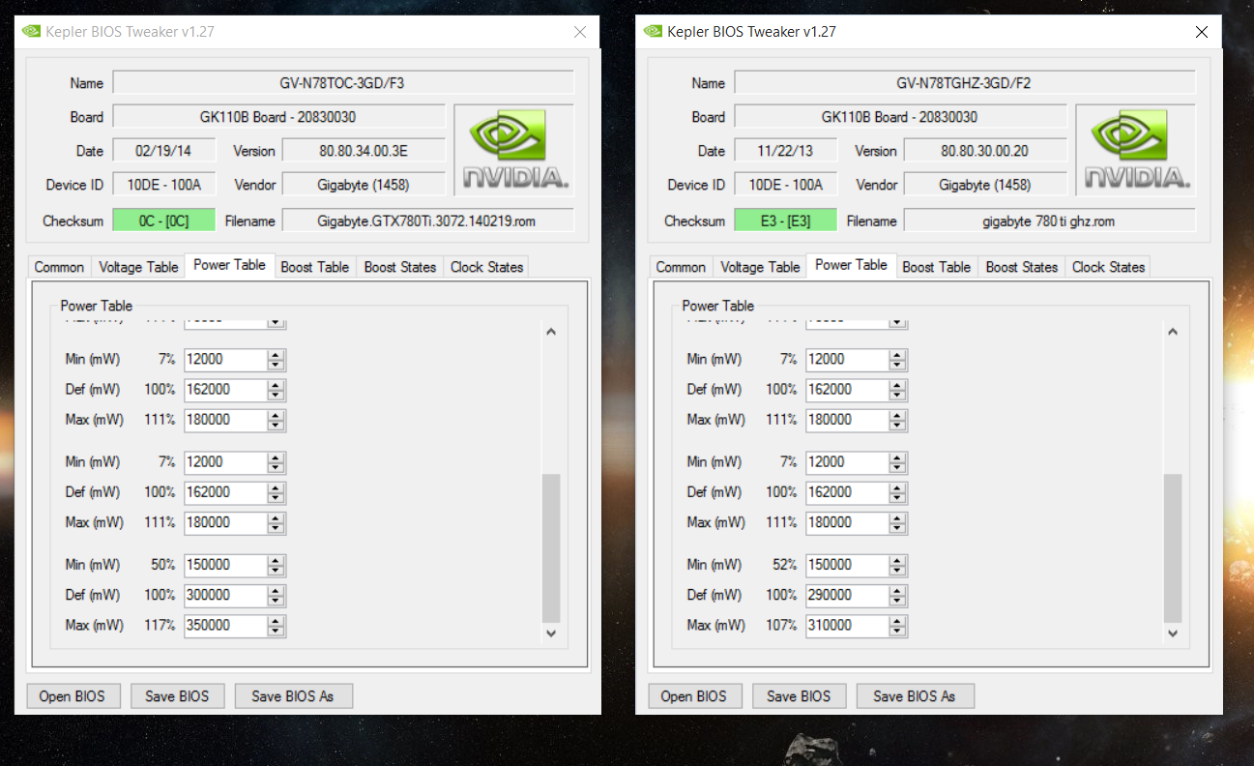Click the right Power Table scrollbar down arrow
Image resolution: width=1254 pixels, height=766 pixels.
click(1173, 633)
